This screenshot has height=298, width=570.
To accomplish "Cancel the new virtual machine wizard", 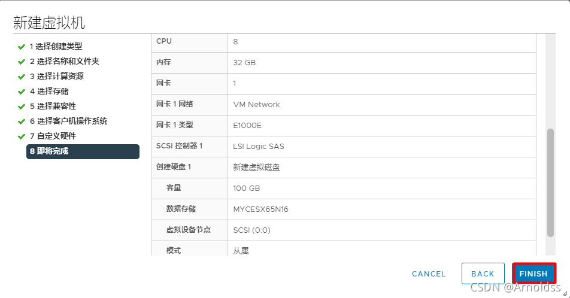I will pyautogui.click(x=429, y=274).
